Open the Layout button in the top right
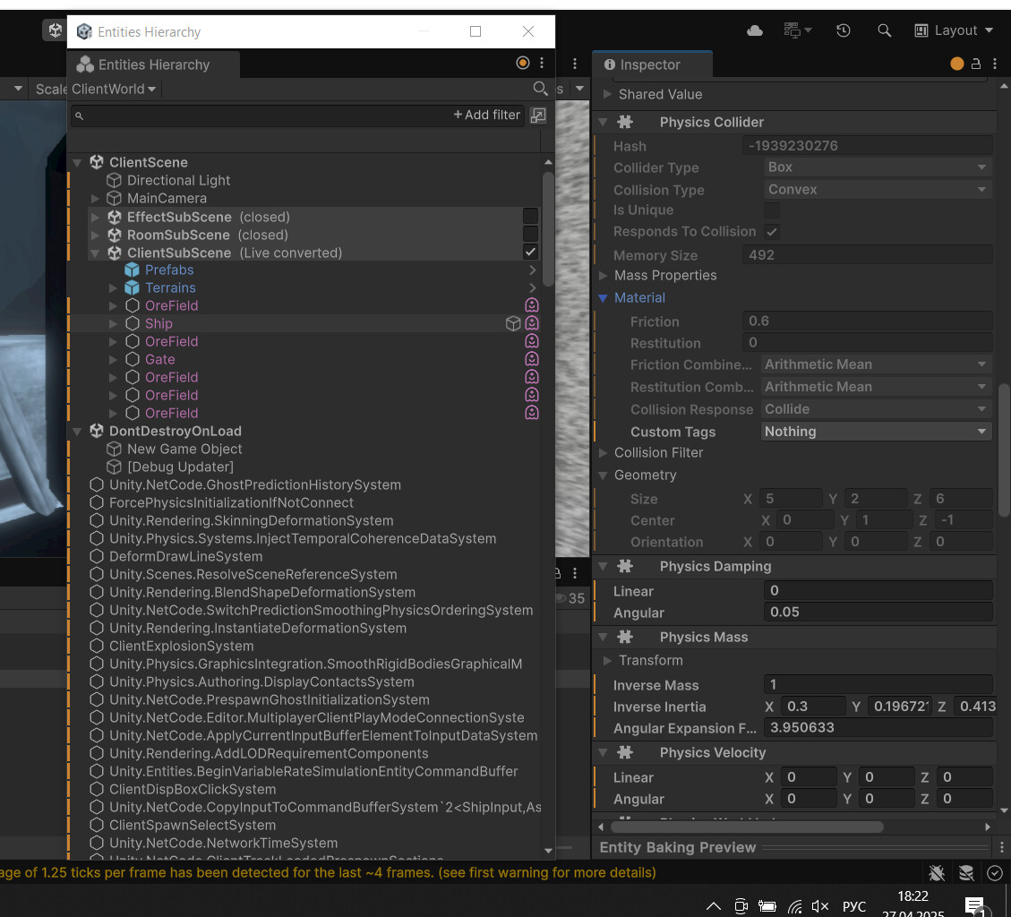 [953, 30]
